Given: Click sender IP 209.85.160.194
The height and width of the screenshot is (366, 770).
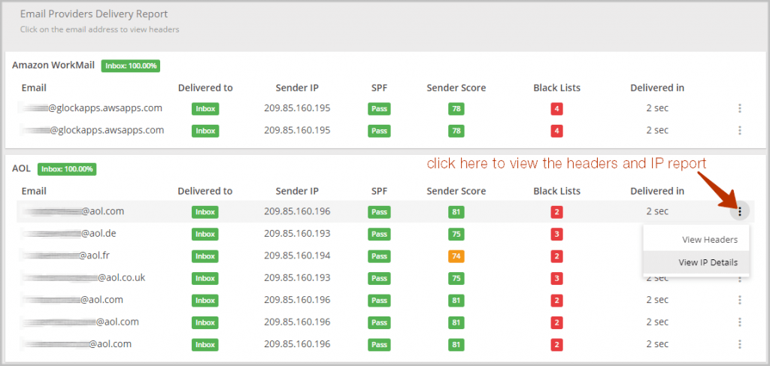Looking at the screenshot, I should point(297,256).
